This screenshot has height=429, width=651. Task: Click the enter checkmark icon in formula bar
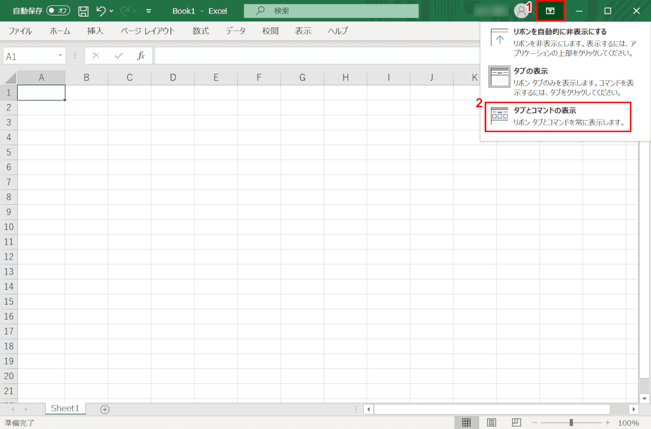point(119,56)
